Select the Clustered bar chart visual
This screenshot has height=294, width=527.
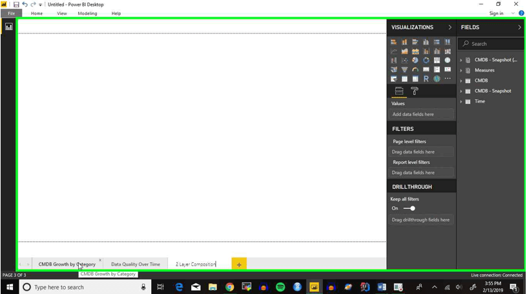(x=415, y=42)
